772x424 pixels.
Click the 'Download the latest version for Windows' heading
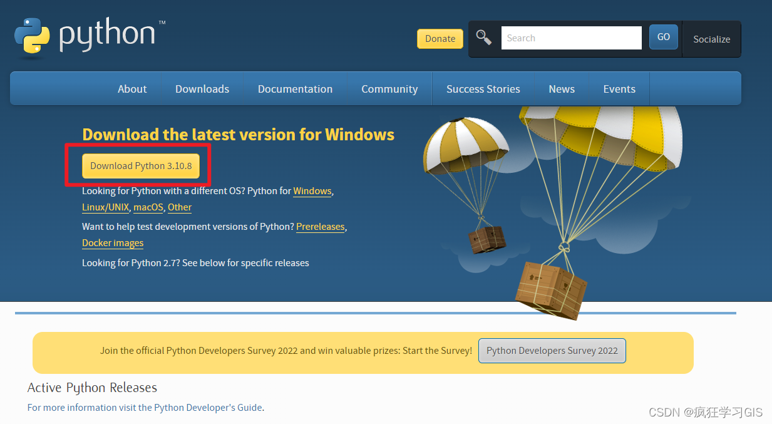coord(238,135)
